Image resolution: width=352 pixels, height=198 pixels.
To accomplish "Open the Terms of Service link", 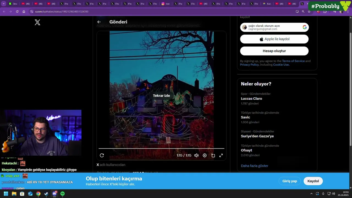I will point(293,61).
